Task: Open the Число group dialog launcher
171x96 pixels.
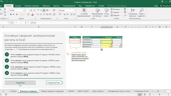Action: click(x=75, y=18)
